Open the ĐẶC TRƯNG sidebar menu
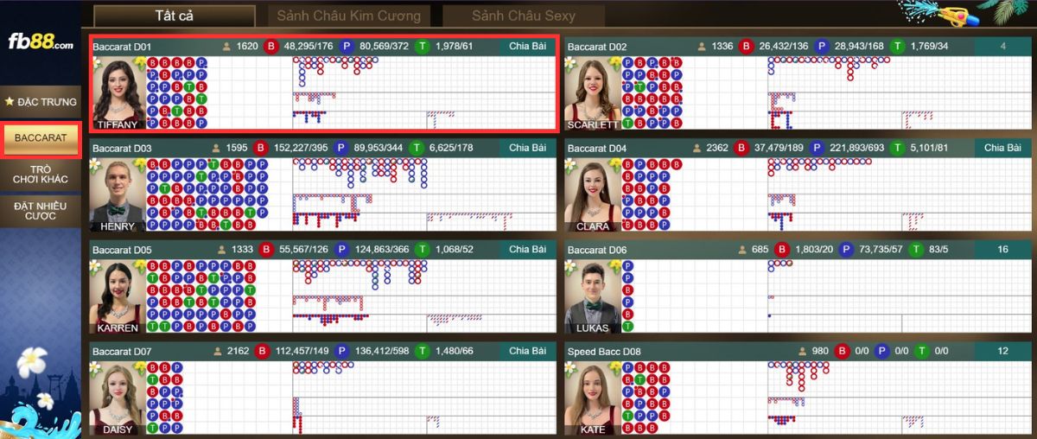This screenshot has height=439, width=1037. [x=41, y=102]
